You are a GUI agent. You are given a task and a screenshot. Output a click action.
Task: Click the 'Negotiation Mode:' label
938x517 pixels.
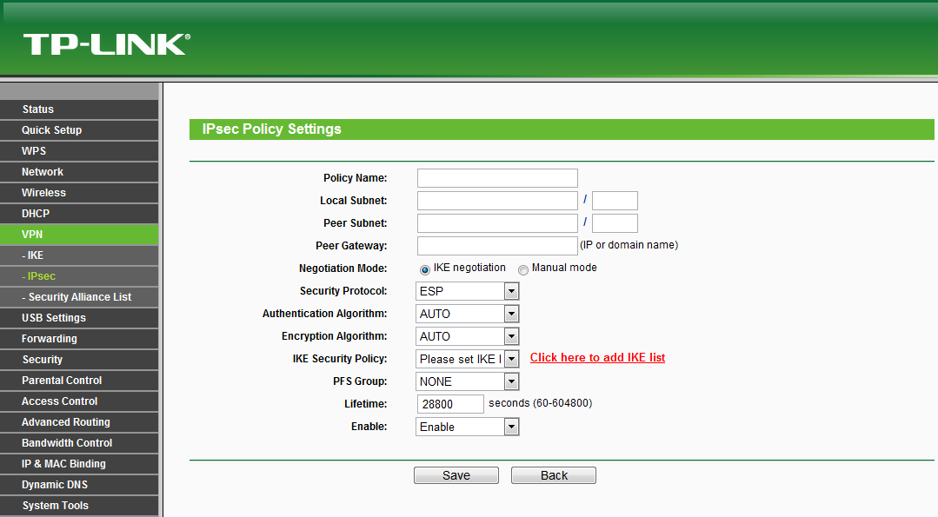point(343,268)
